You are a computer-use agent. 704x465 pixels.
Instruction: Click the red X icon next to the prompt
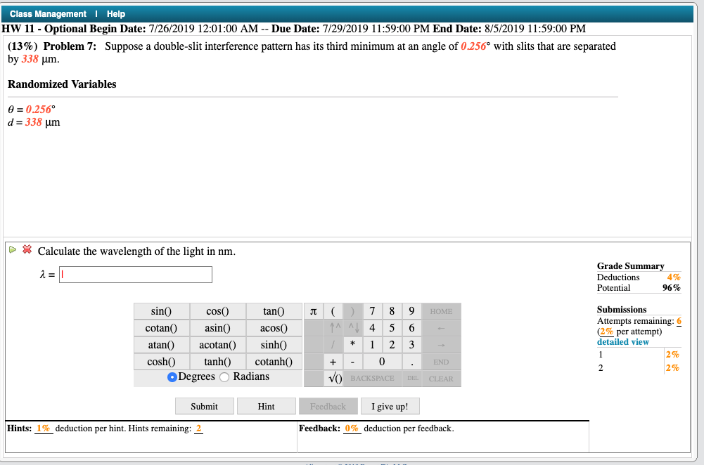27,249
